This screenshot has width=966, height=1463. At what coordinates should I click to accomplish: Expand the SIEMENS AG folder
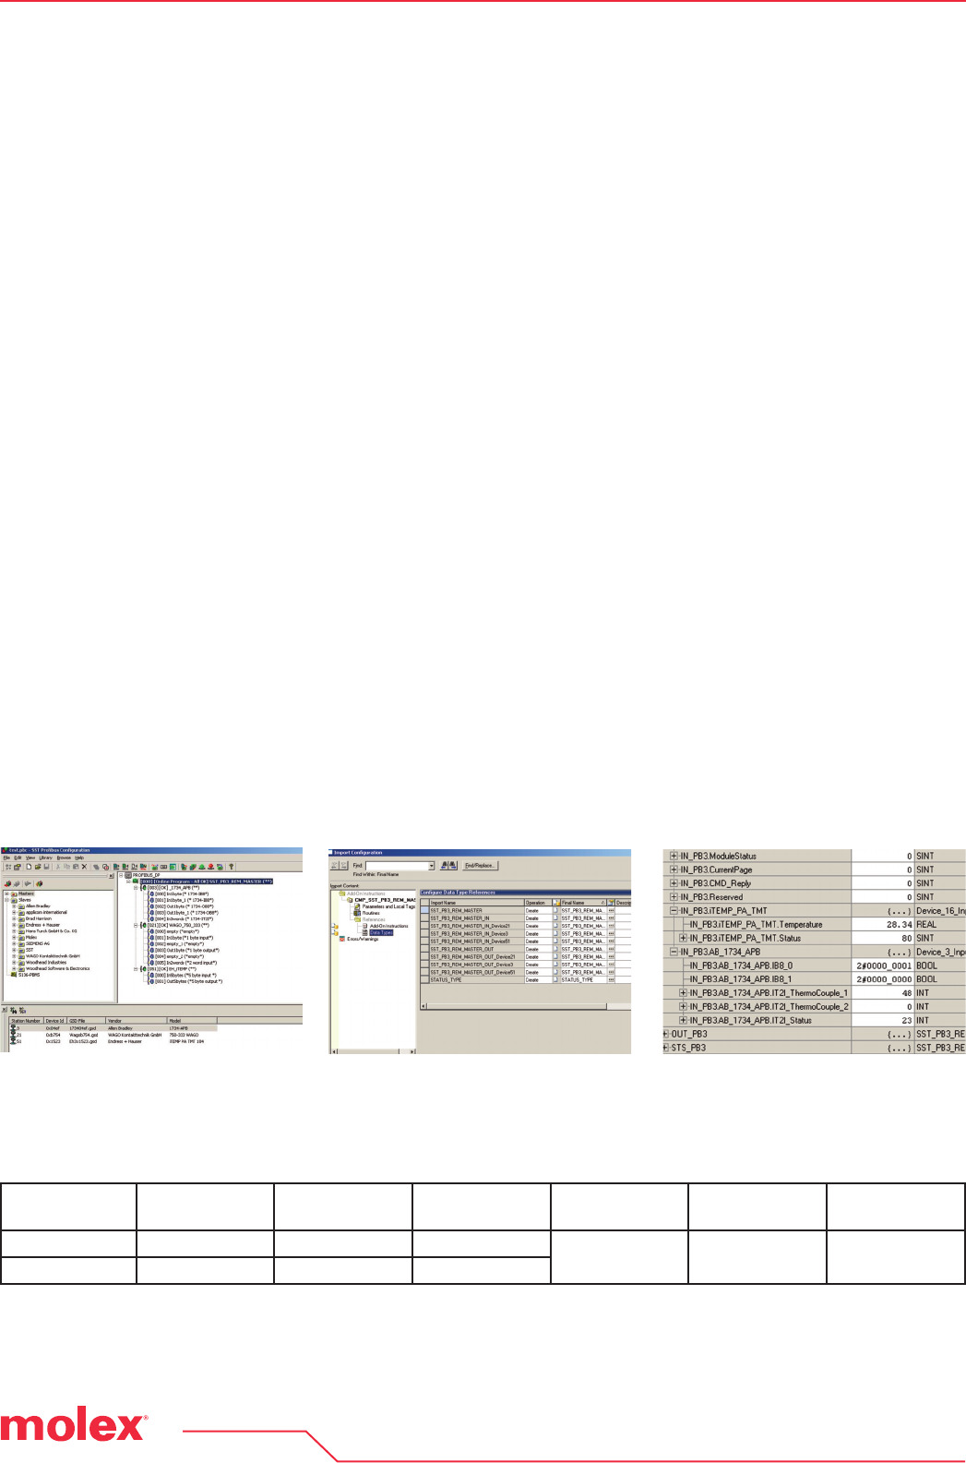pos(13,943)
